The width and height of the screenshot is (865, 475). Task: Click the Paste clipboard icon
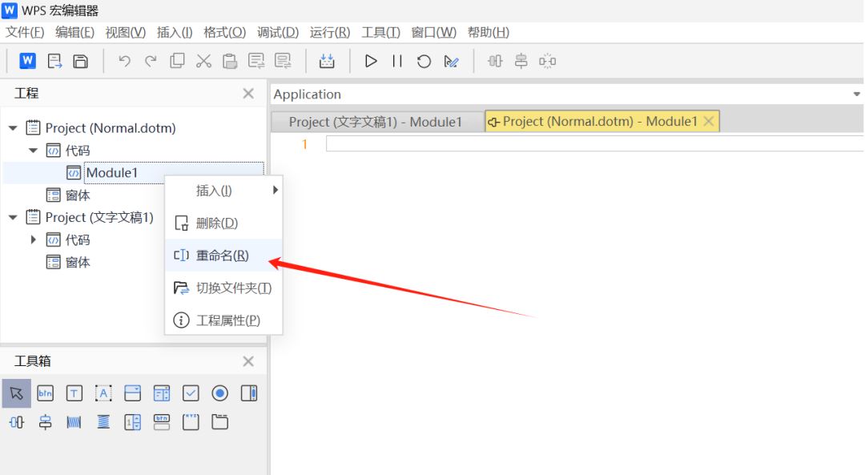coord(230,61)
